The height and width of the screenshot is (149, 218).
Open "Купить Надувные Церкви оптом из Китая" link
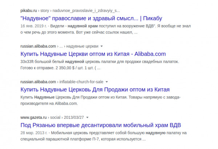coord(93,54)
